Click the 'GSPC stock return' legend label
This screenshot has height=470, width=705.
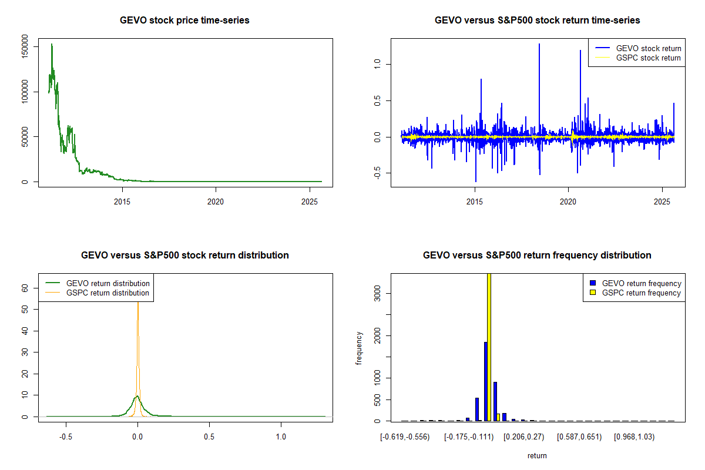tap(648, 58)
